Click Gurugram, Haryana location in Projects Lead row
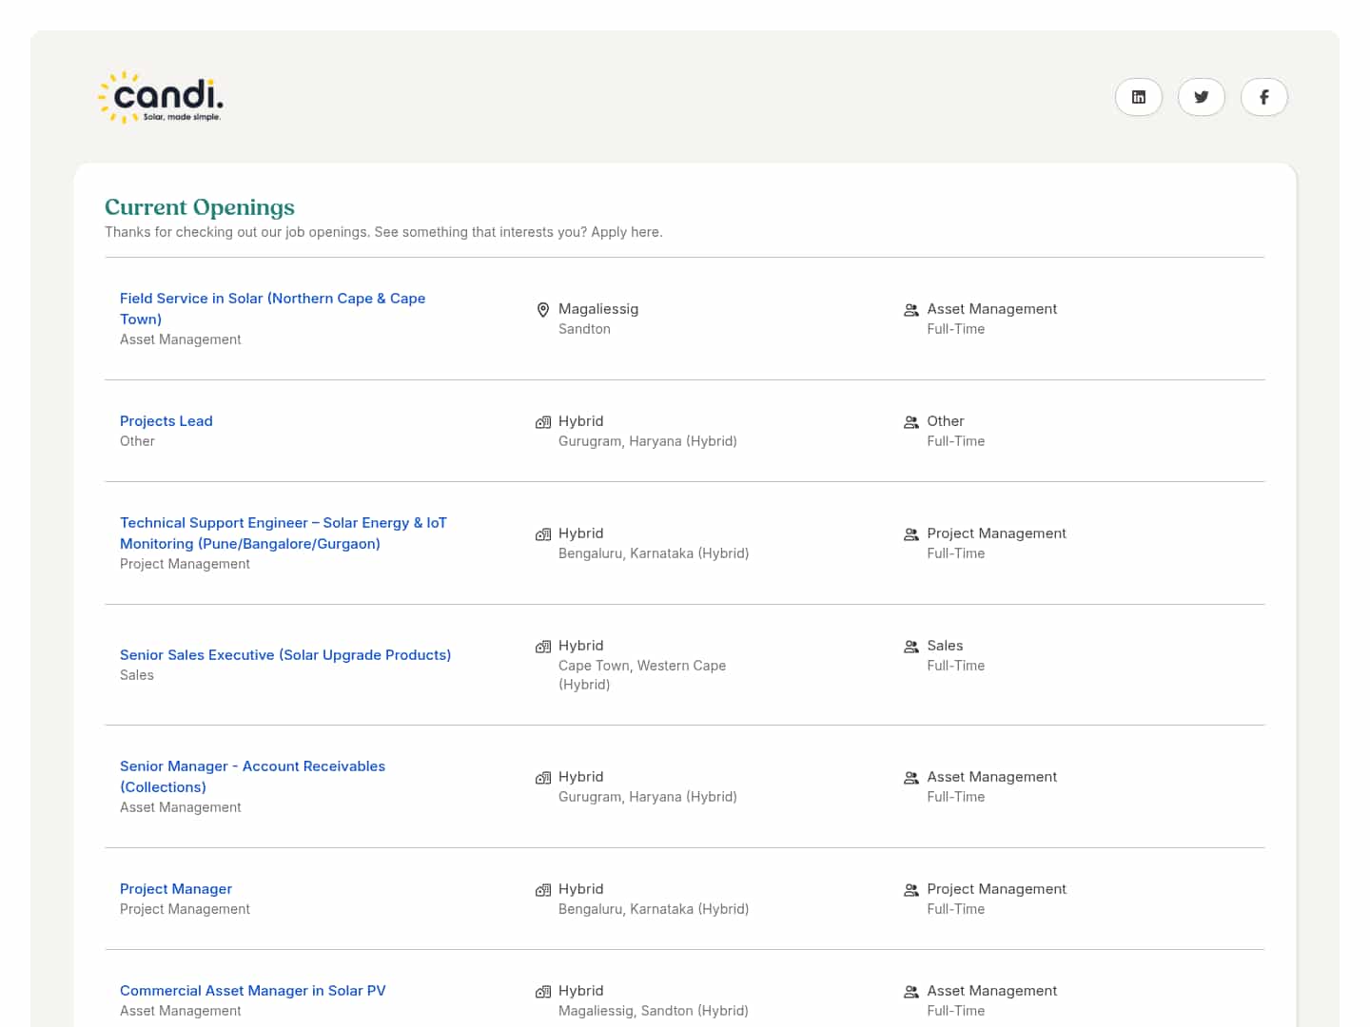Viewport: 1370px width, 1027px height. pos(647,441)
